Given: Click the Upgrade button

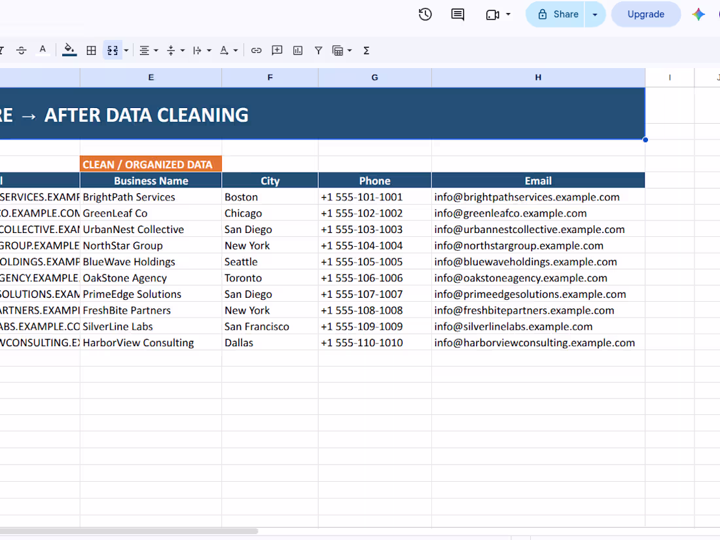Looking at the screenshot, I should tap(645, 14).
